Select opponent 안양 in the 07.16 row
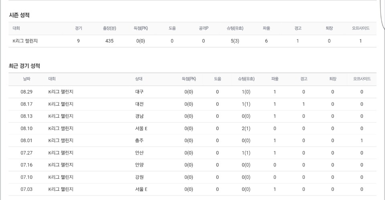 (x=139, y=165)
